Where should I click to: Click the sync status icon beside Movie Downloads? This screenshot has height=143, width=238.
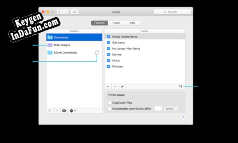(97, 53)
